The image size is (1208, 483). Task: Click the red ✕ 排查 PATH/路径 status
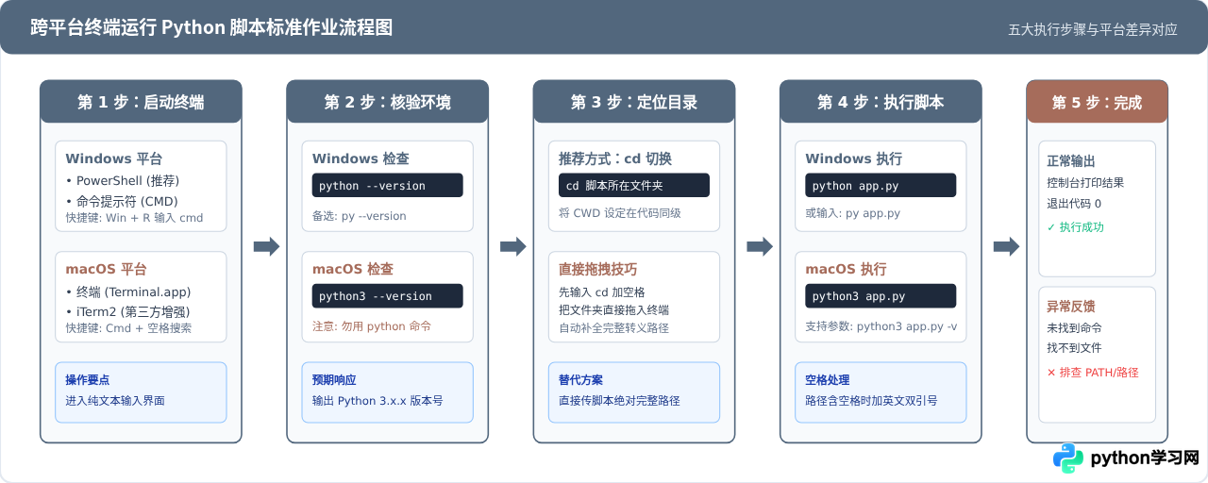pos(1093,373)
